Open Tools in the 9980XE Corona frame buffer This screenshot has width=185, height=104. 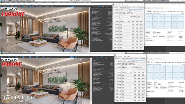(39, 57)
